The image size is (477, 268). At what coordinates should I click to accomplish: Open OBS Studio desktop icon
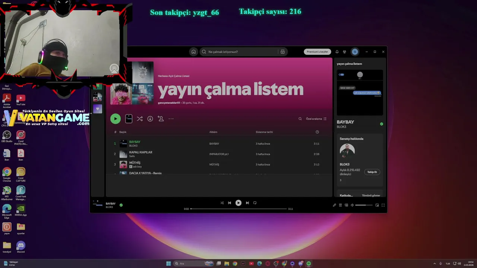click(x=7, y=137)
